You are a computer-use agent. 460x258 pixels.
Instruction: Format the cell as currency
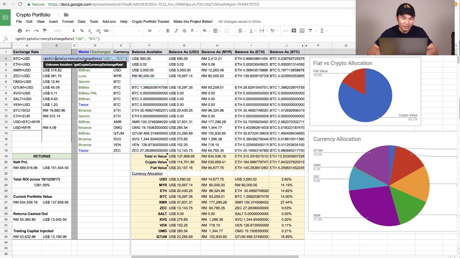coord(74,31)
